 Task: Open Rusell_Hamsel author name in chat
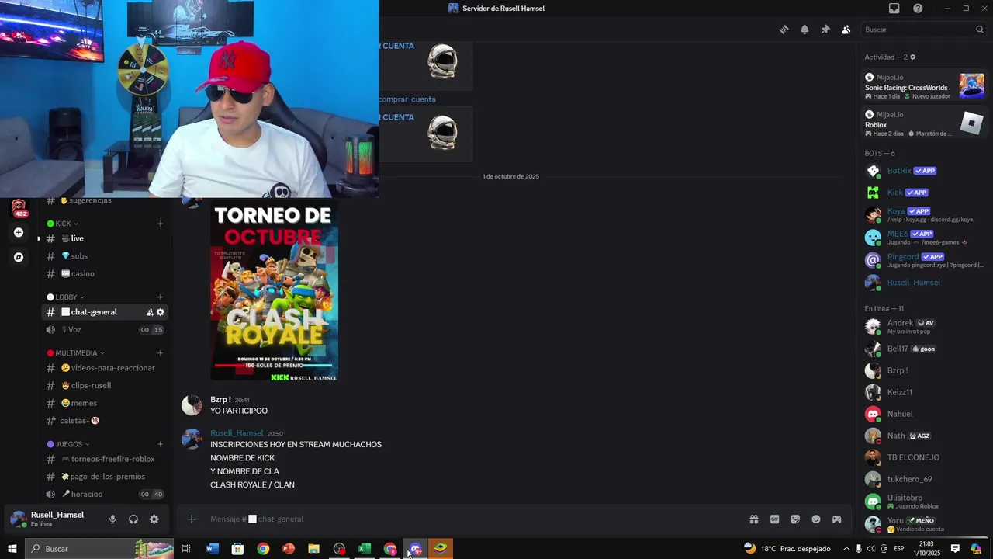(237, 433)
